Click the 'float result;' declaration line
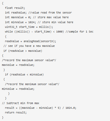Viewport: 110px width, 121px height. point(15,8)
